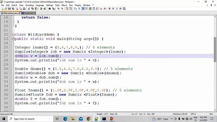Open the notification center icon

pos(212,119)
